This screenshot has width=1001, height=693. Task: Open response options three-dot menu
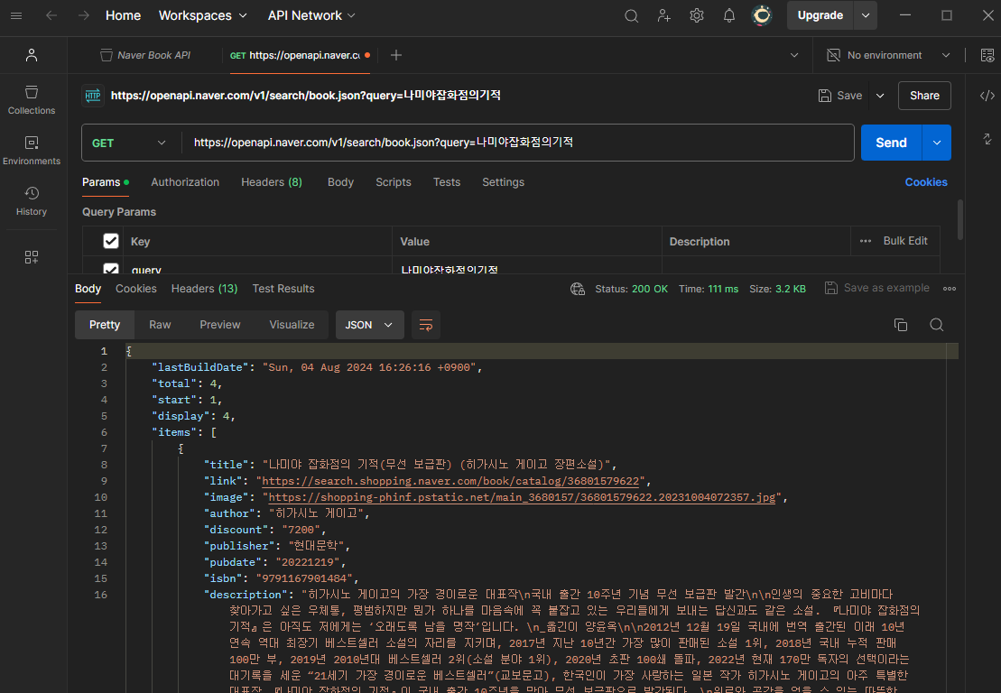click(950, 289)
